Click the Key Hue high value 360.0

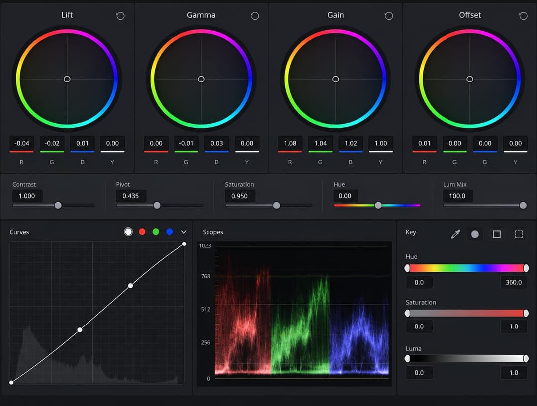tap(514, 282)
